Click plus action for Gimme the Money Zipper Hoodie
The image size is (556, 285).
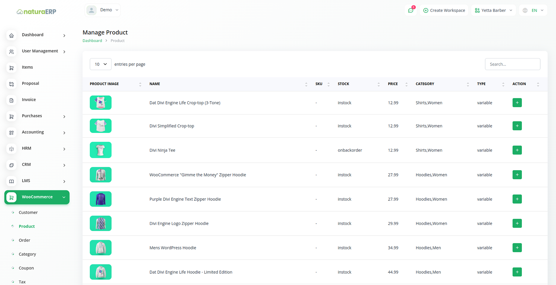tap(517, 175)
